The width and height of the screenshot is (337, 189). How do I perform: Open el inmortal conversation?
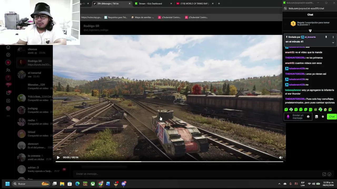pyautogui.click(x=34, y=75)
